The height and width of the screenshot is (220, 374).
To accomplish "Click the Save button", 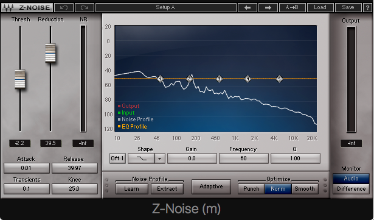I will click(348, 8).
